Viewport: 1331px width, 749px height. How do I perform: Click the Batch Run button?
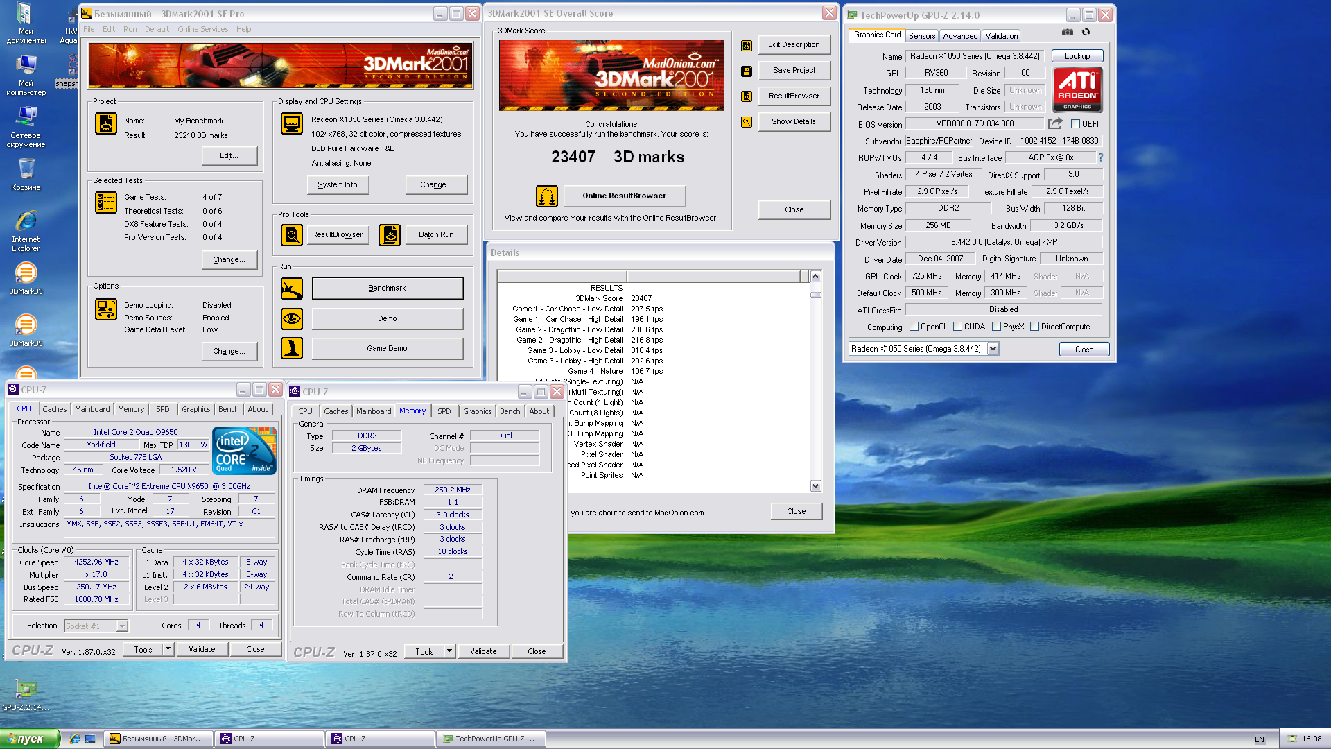click(436, 235)
